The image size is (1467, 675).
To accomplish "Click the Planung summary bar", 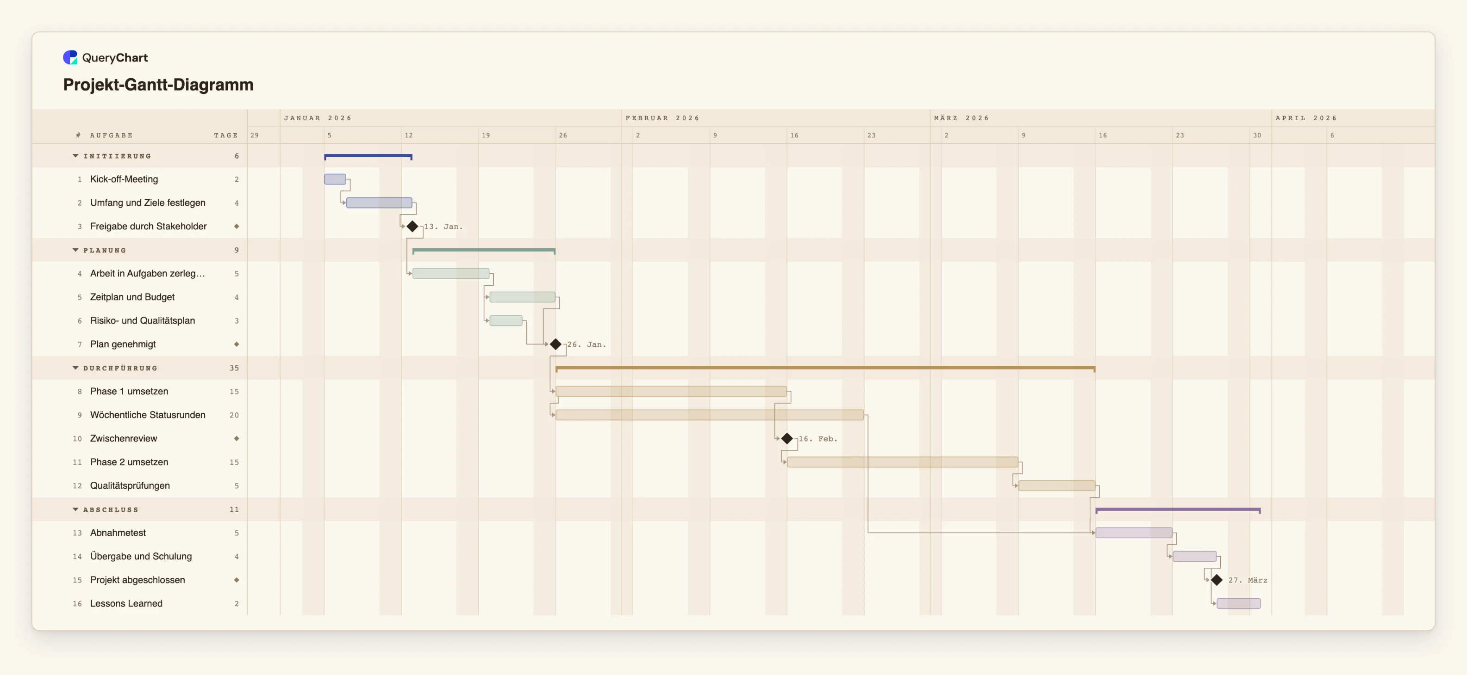I will [484, 251].
